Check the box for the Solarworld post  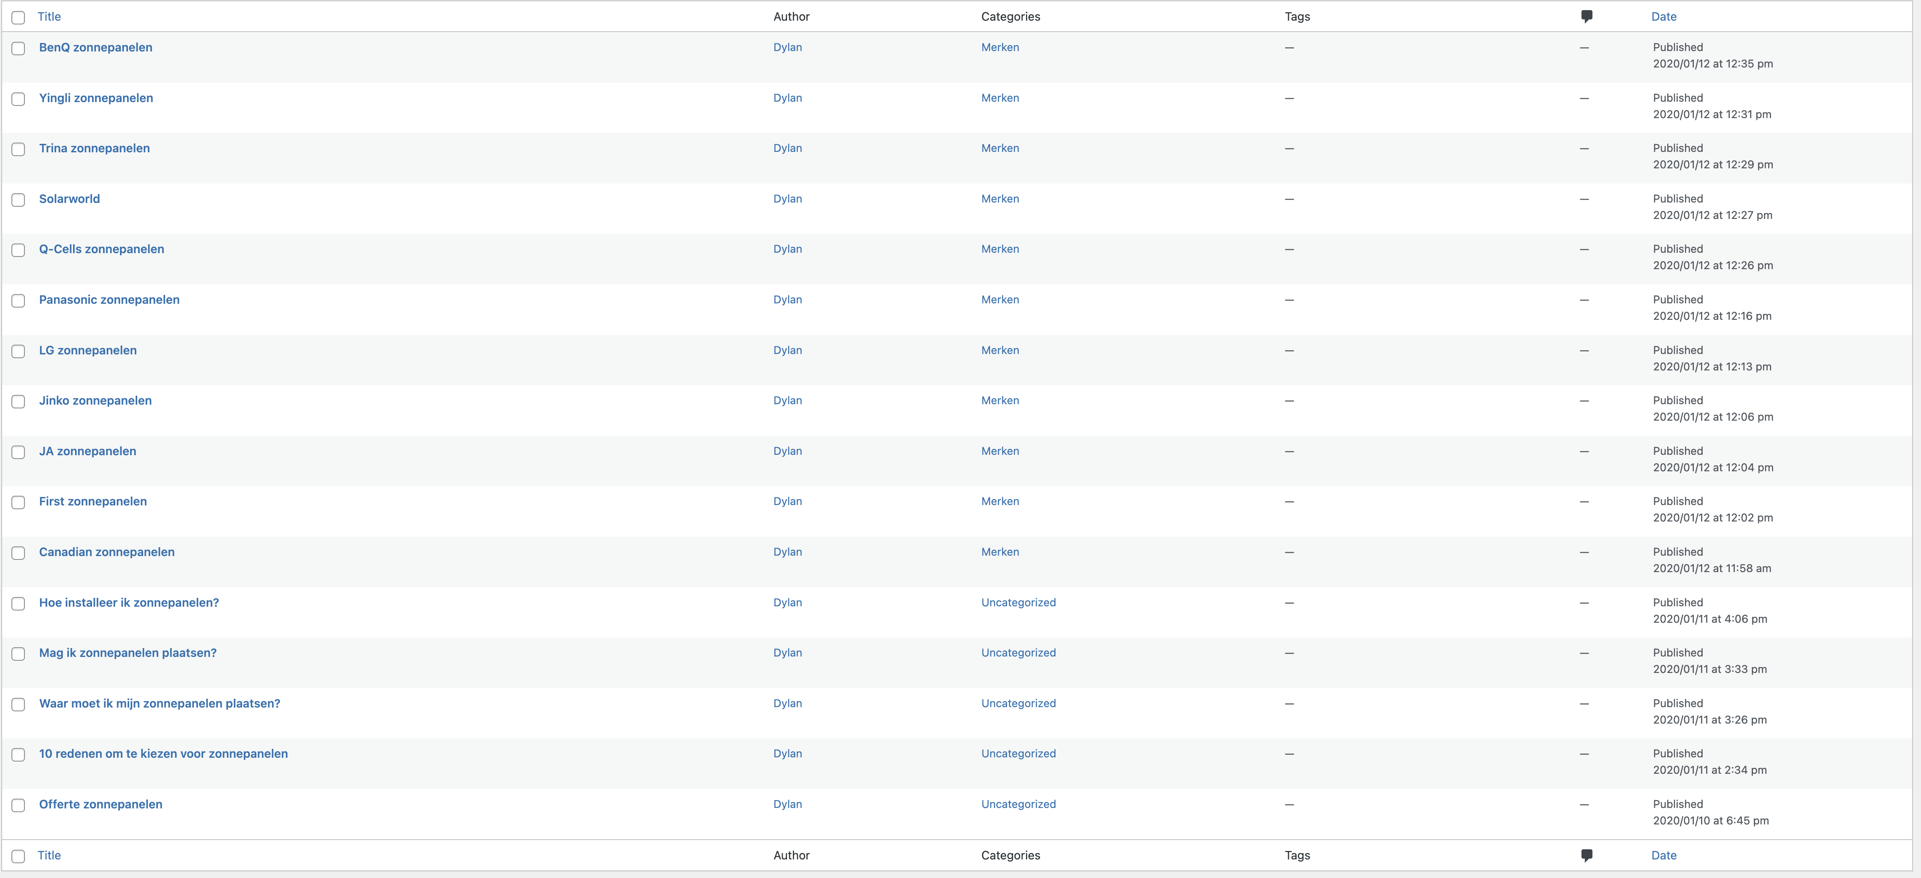(19, 200)
